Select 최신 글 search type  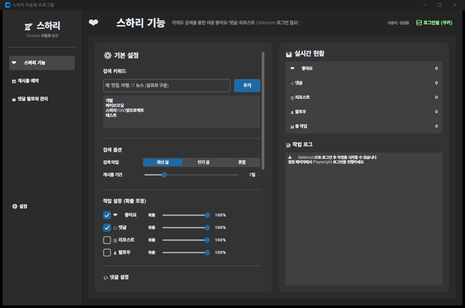point(163,162)
